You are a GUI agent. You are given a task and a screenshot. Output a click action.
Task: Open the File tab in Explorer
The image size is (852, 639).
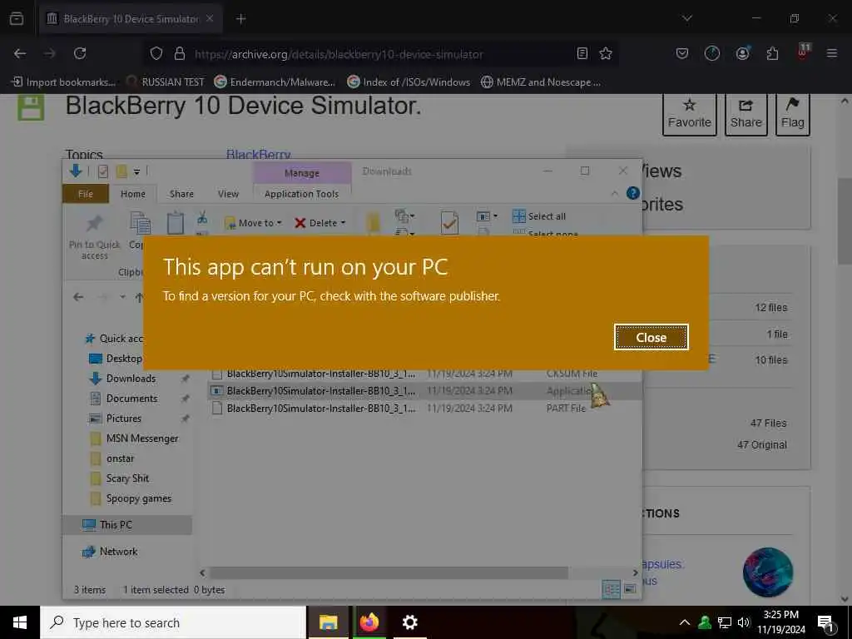(x=86, y=194)
